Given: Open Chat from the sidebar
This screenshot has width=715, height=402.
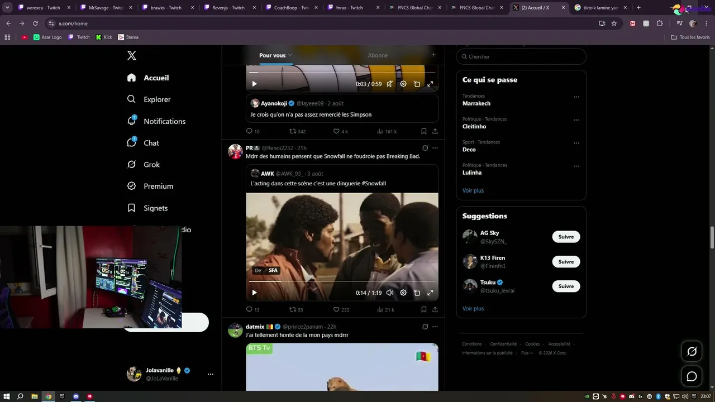Looking at the screenshot, I should pos(144,143).
